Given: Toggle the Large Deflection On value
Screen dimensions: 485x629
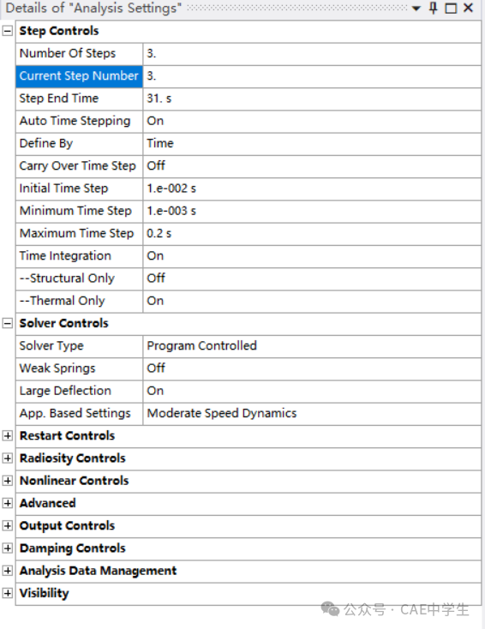Looking at the screenshot, I should 312,391.
